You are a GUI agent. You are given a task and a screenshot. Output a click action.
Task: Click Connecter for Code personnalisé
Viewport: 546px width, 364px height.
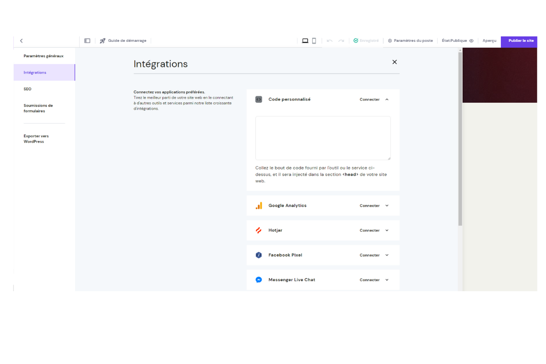(x=369, y=100)
